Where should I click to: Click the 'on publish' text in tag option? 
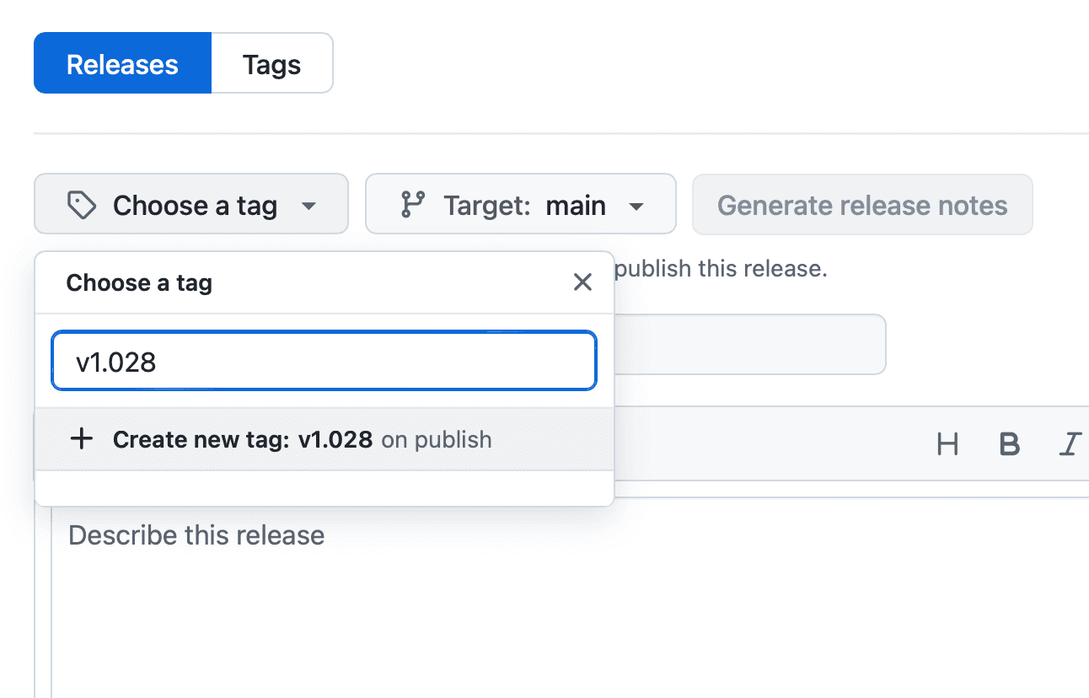(x=437, y=439)
